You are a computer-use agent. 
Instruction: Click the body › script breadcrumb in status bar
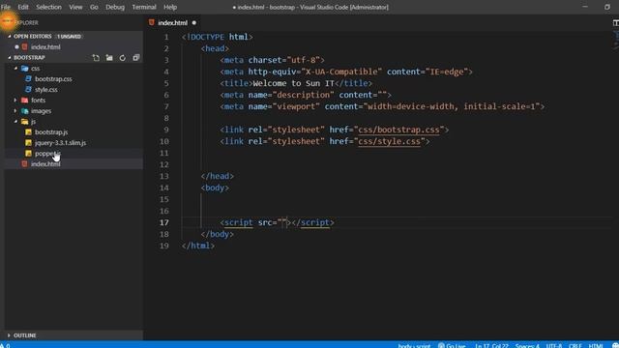[414, 346]
